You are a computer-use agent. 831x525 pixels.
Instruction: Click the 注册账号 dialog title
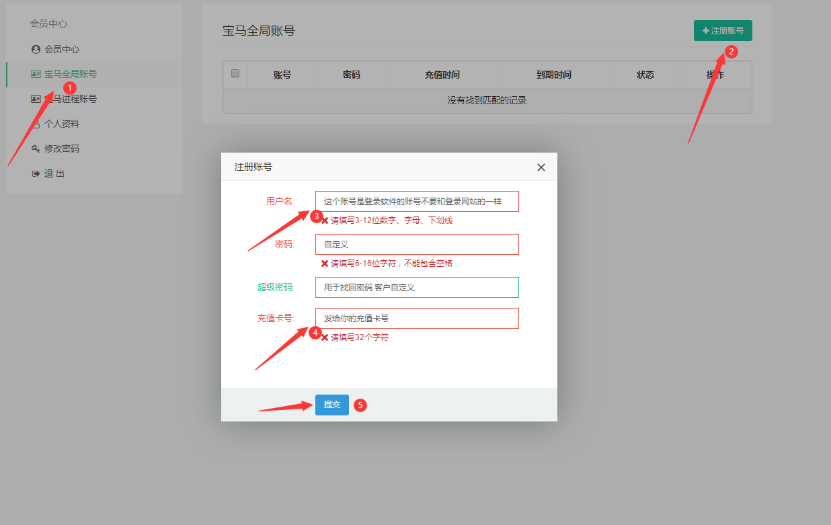(x=253, y=167)
